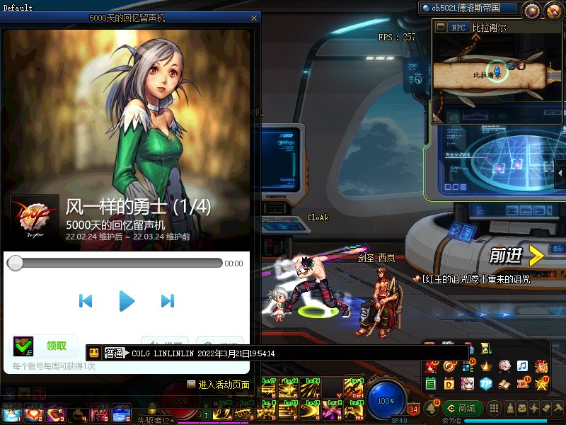
Task: Use the skill in hotkey slot G
Action: 311,410
